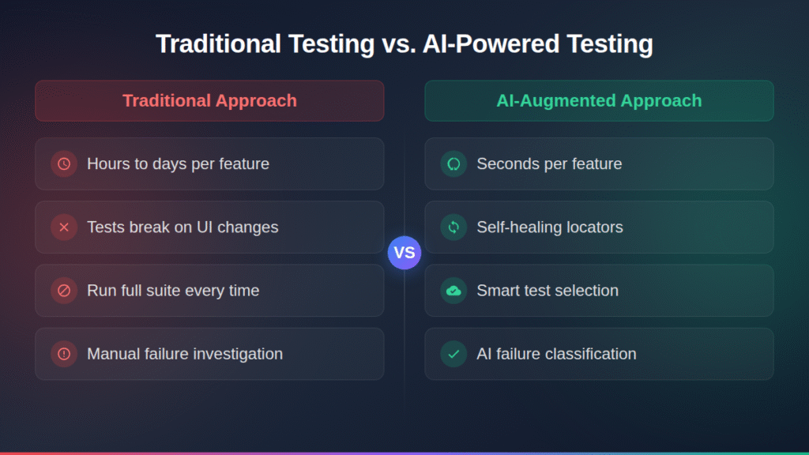Click the cloud icon beside Smart test selection
809x455 pixels.
453,291
